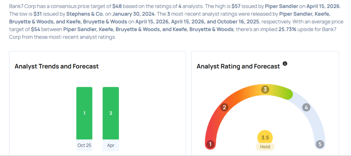Click the Hold rating badge

tap(265, 147)
